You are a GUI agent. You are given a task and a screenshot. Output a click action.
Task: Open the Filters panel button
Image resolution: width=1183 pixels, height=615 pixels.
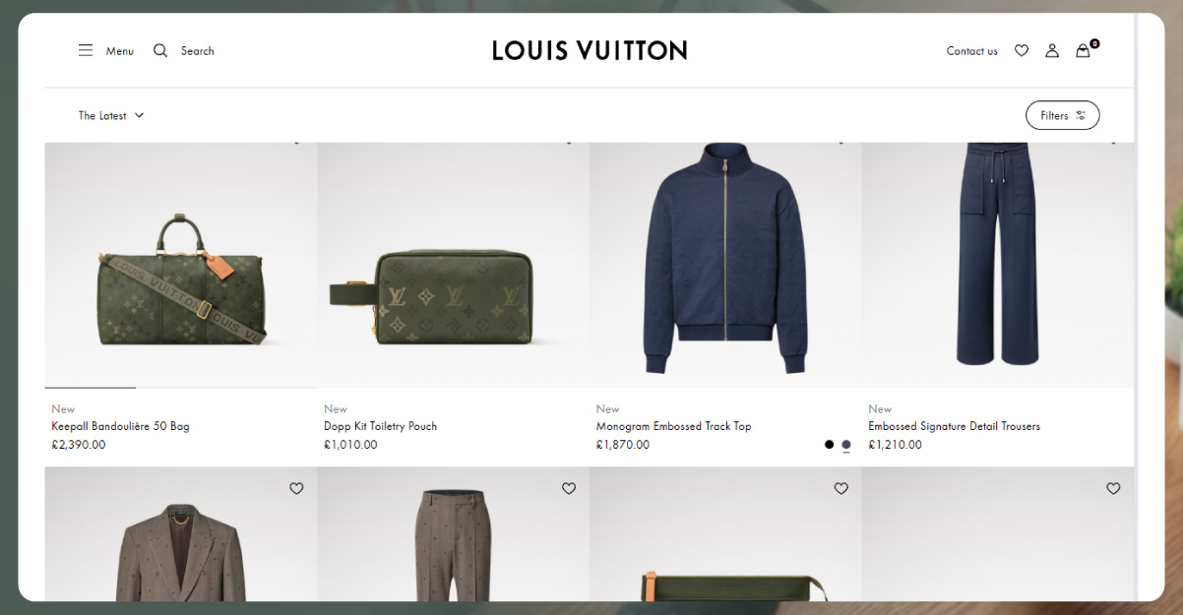tap(1063, 115)
